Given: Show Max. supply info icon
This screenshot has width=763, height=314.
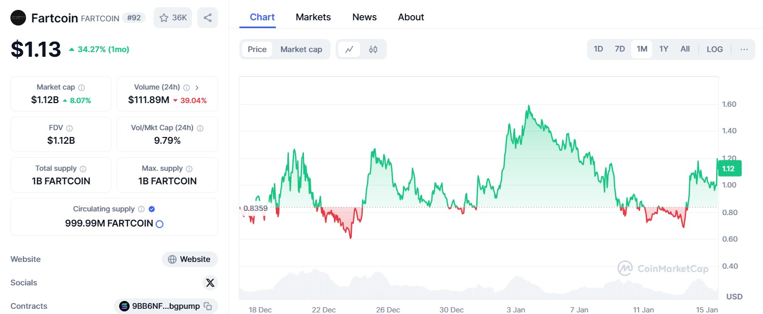Looking at the screenshot, I should pos(189,169).
